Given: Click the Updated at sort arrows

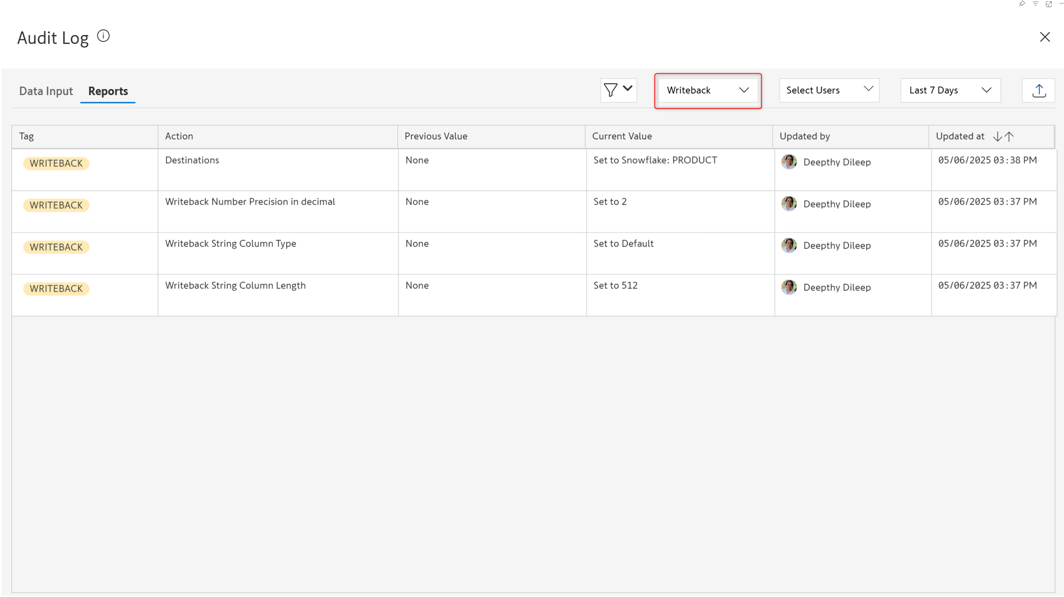Looking at the screenshot, I should coord(1003,136).
